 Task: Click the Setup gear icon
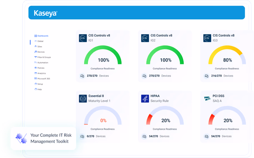tap(36, 84)
